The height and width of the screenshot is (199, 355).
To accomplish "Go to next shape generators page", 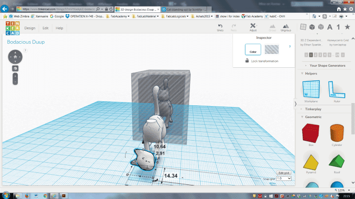I will point(343,55).
